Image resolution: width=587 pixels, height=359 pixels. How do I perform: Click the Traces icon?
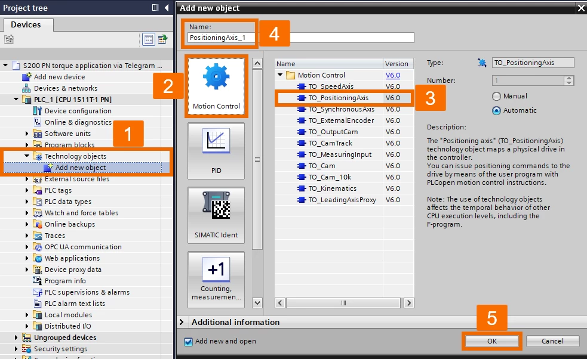[37, 236]
